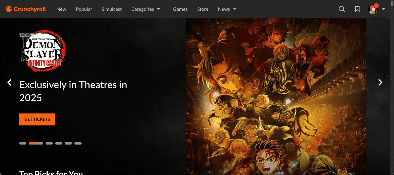Image resolution: width=394 pixels, height=175 pixels.
Task: Expand the Categories dropdown
Action: 146,9
